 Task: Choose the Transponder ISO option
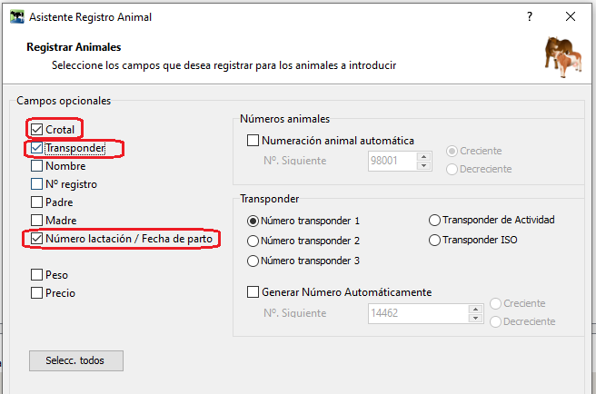(x=434, y=241)
